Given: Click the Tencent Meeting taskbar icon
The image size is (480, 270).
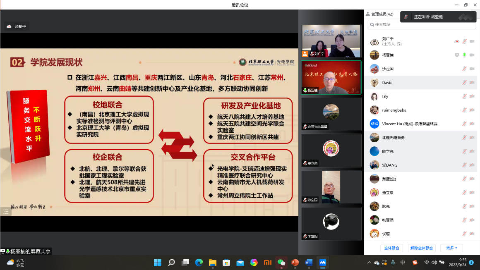Looking at the screenshot, I should 322,263.
